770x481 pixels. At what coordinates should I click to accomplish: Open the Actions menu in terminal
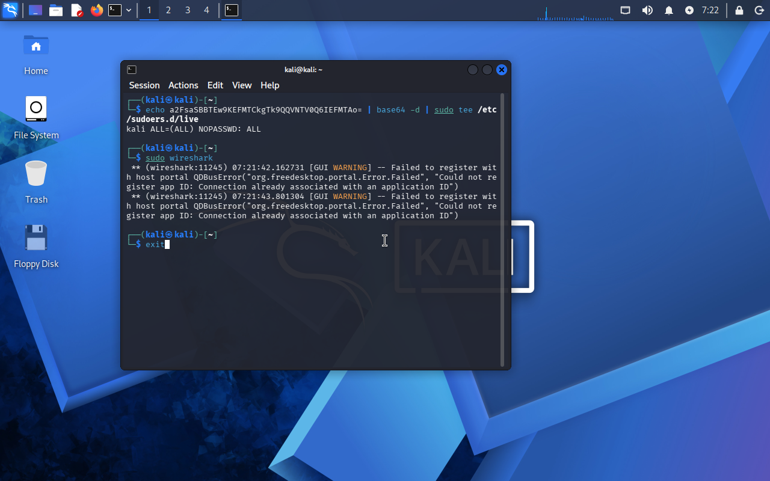(183, 85)
